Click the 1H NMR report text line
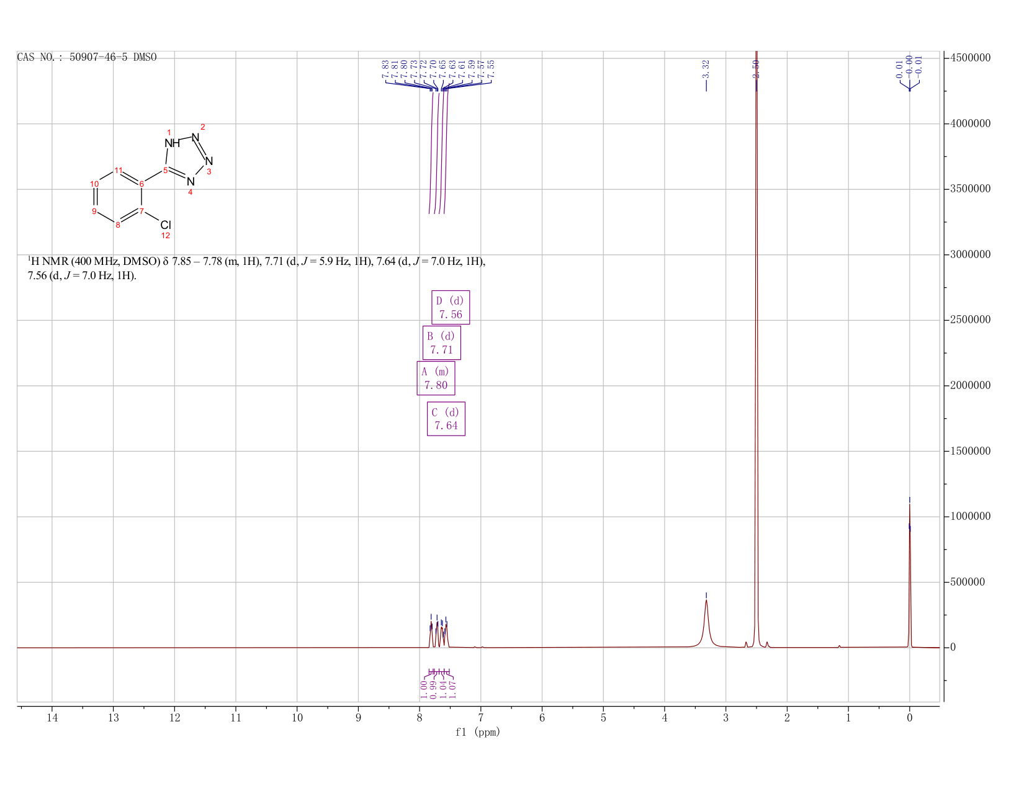The width and height of the screenshot is (1024, 791). (256, 268)
